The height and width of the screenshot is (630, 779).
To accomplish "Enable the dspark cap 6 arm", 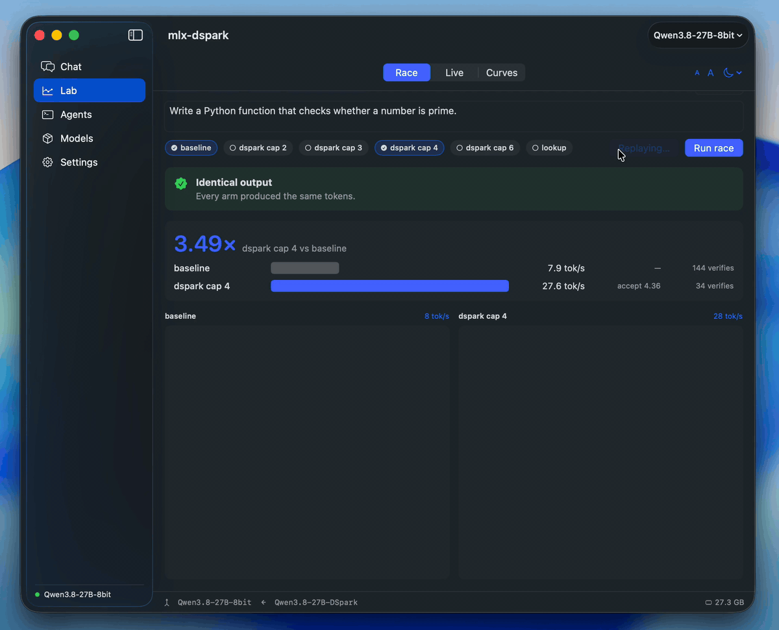I will pyautogui.click(x=485, y=148).
